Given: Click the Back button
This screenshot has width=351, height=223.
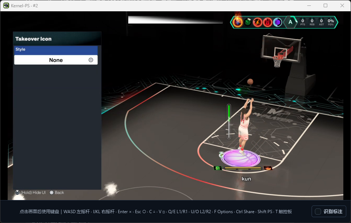Looking at the screenshot, I should pos(57,193).
